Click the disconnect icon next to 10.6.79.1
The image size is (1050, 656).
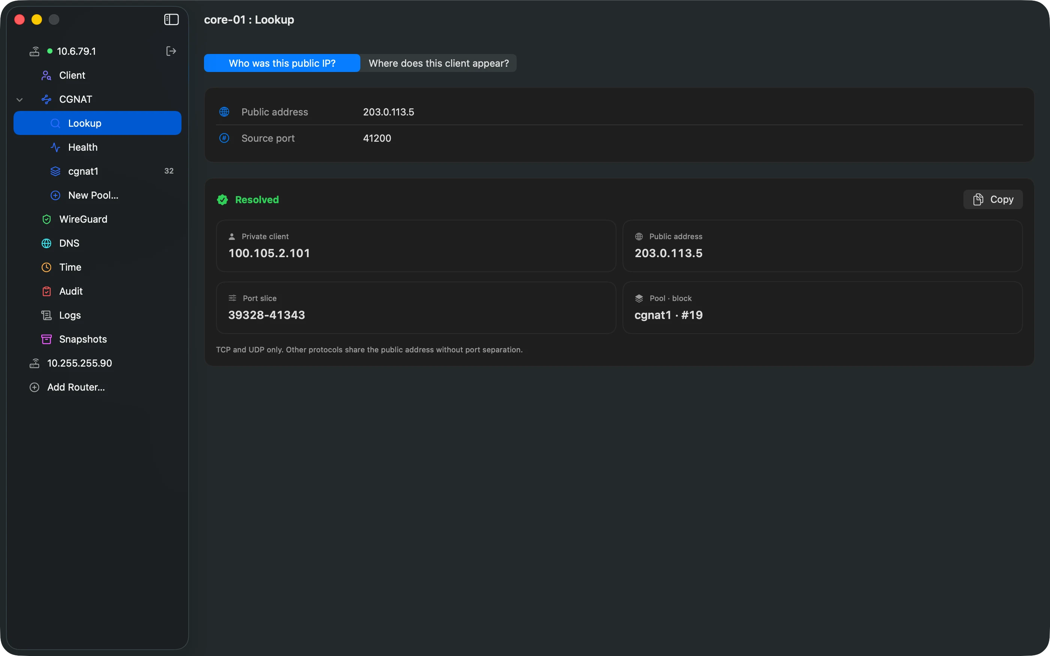(x=171, y=51)
